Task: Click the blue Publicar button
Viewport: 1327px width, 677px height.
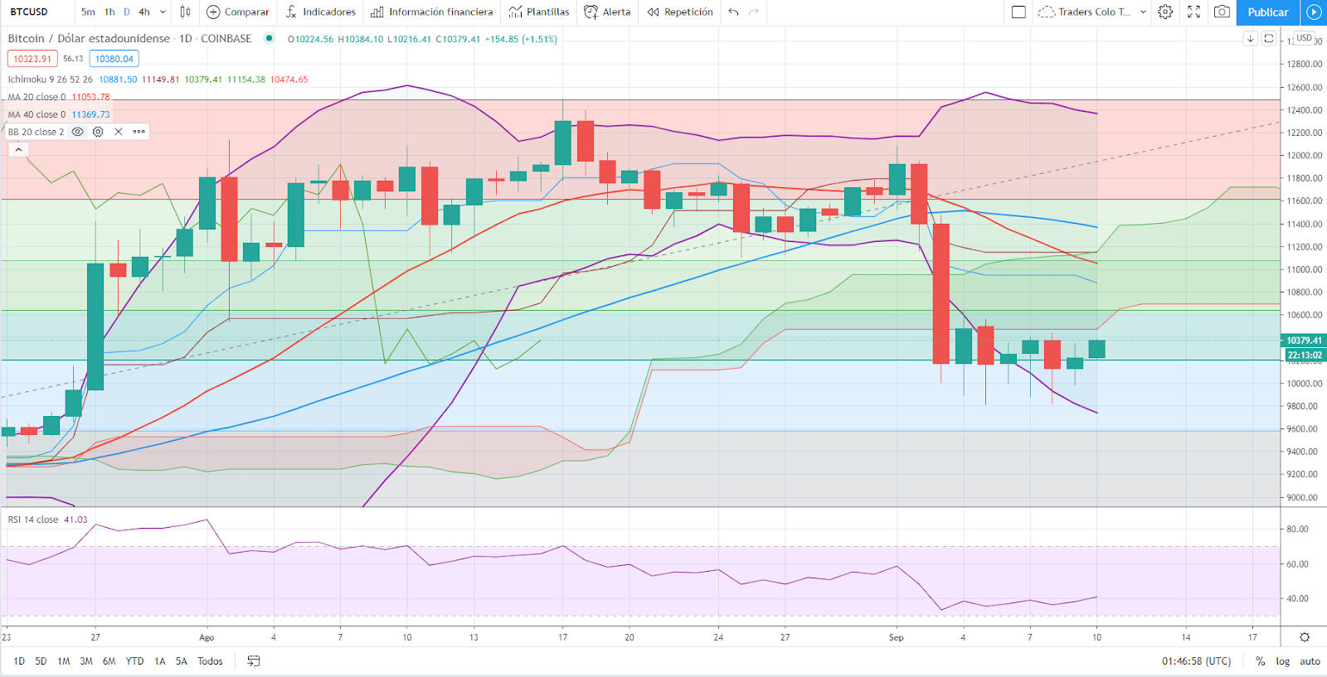Action: coord(1268,12)
